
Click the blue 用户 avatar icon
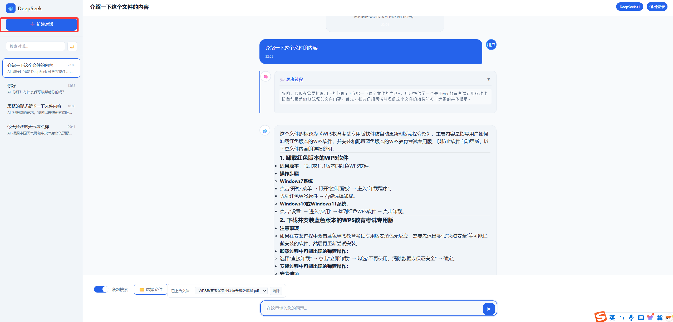pyautogui.click(x=491, y=45)
